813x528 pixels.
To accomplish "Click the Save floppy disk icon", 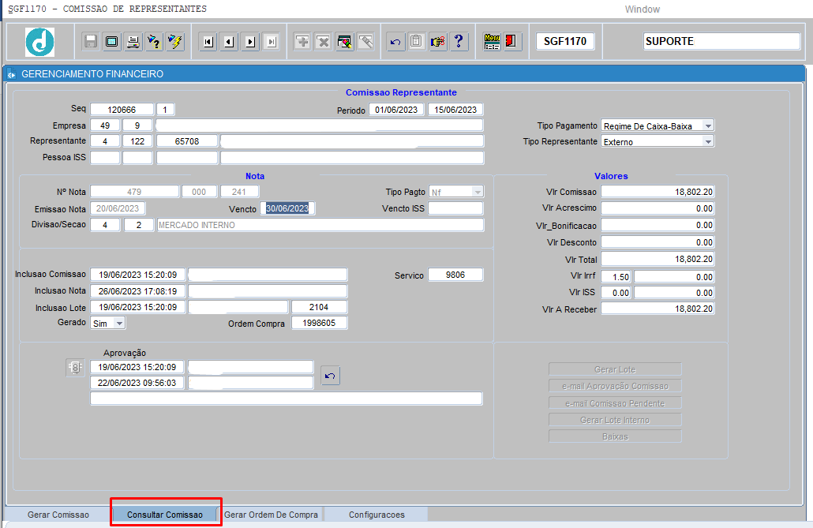I will pyautogui.click(x=91, y=42).
